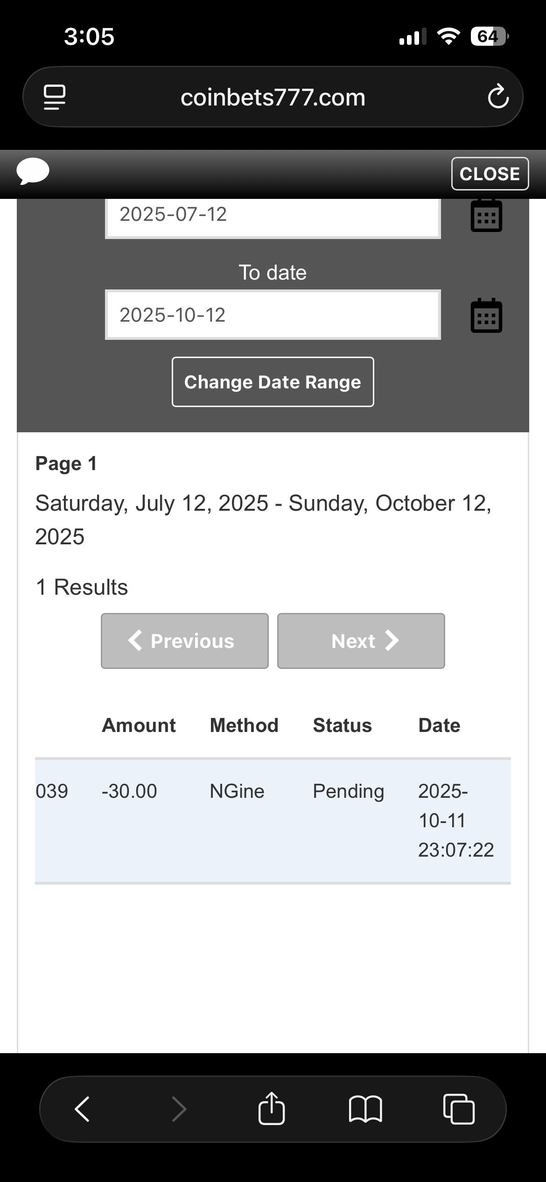The image size is (546, 1182).
Task: Tap the coinbets777.com address bar
Action: 273,97
